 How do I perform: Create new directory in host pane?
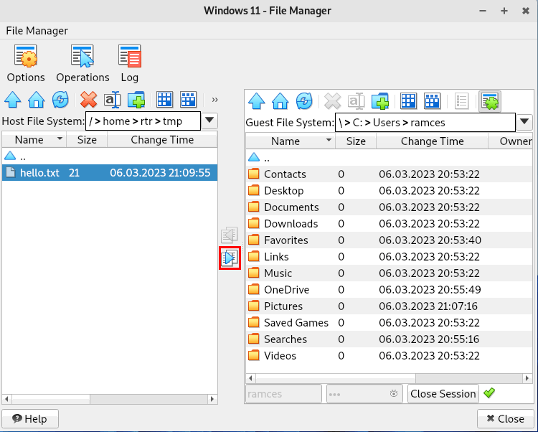point(136,100)
